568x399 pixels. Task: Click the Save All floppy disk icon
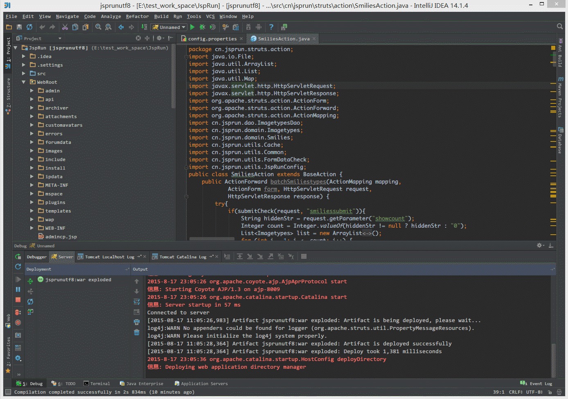tap(19, 27)
